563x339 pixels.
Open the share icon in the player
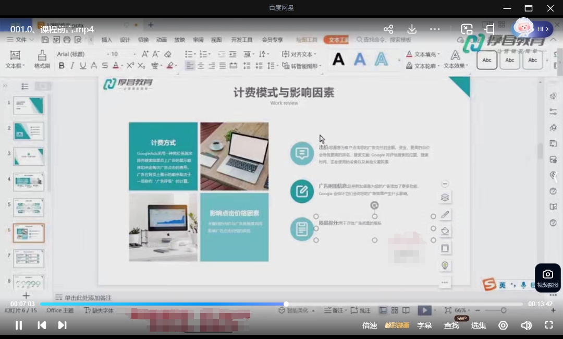(388, 29)
